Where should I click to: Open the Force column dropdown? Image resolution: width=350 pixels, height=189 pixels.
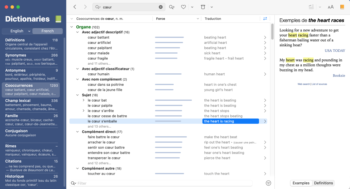[198, 19]
